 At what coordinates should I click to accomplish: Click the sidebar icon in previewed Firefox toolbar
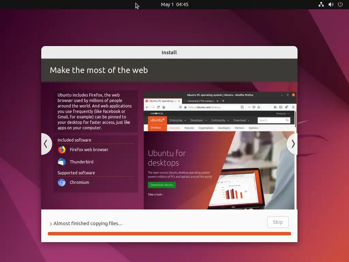pyautogui.click(x=281, y=107)
